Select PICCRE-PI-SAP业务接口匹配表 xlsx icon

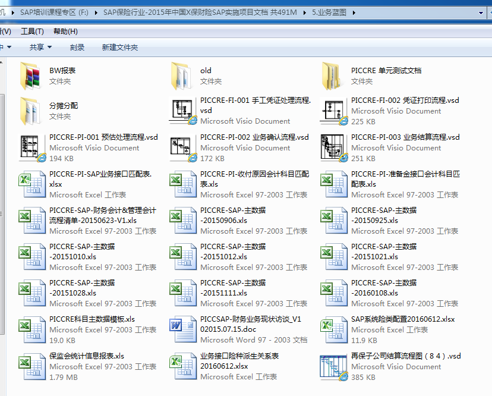pyautogui.click(x=32, y=184)
